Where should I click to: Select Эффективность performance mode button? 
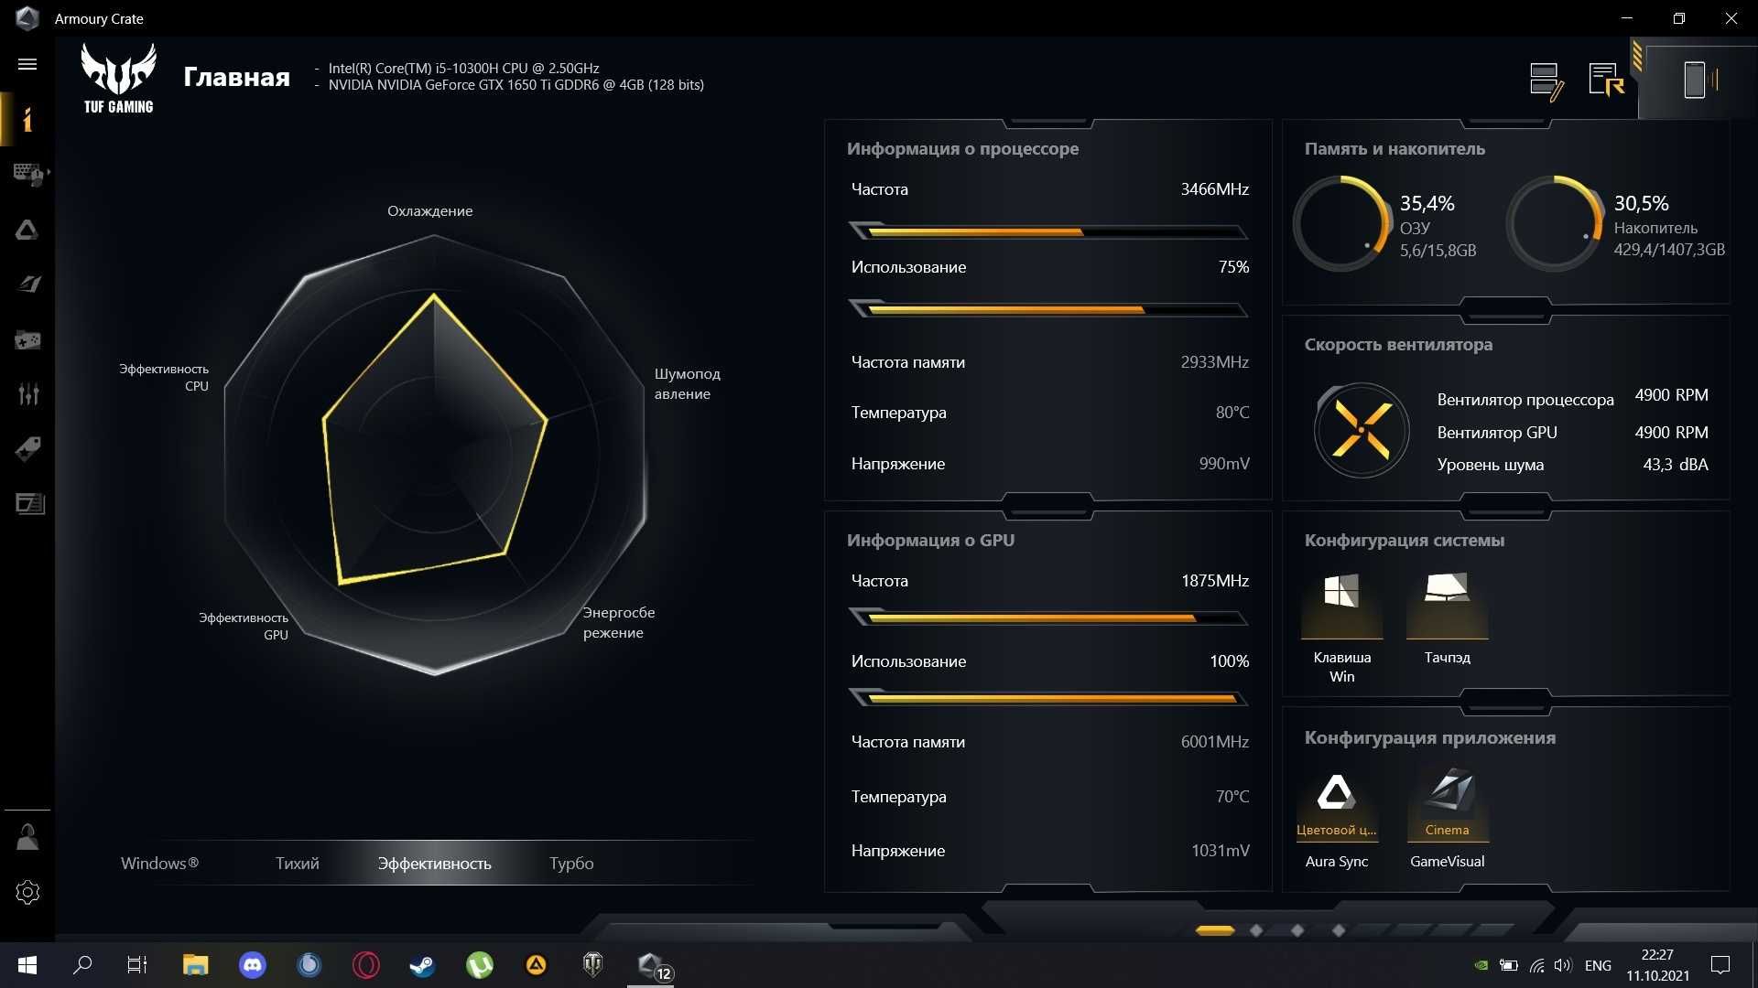tap(433, 863)
